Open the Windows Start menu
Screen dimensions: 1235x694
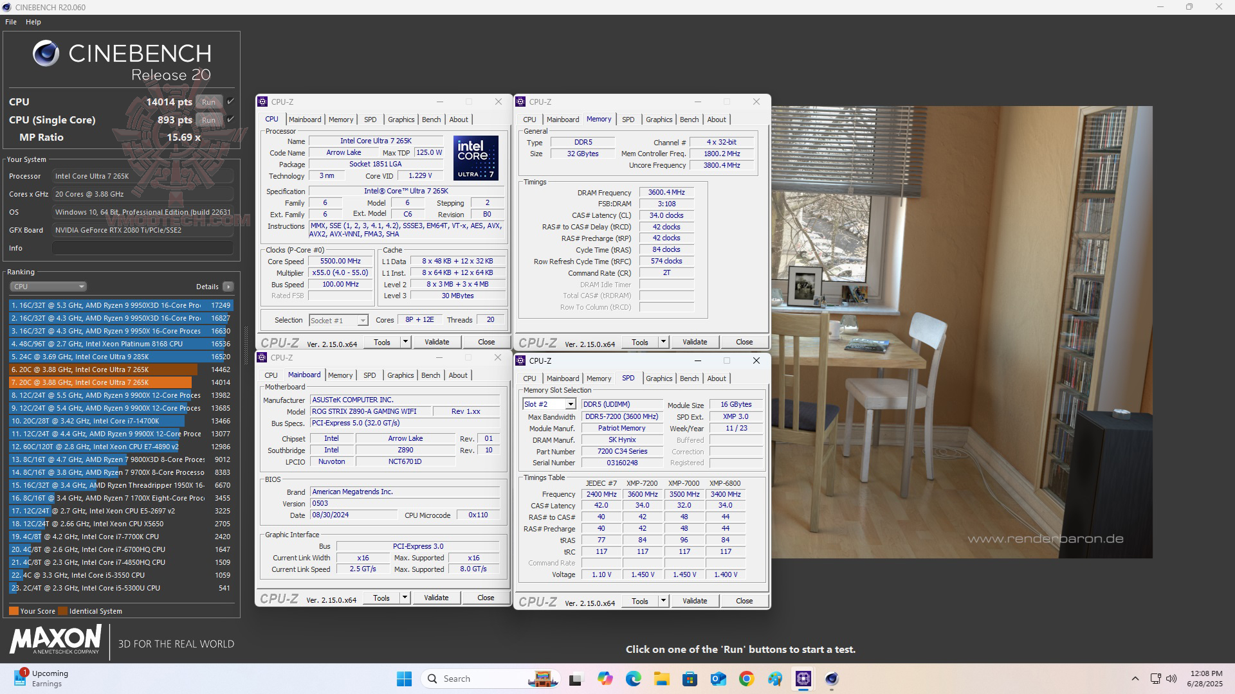404,678
